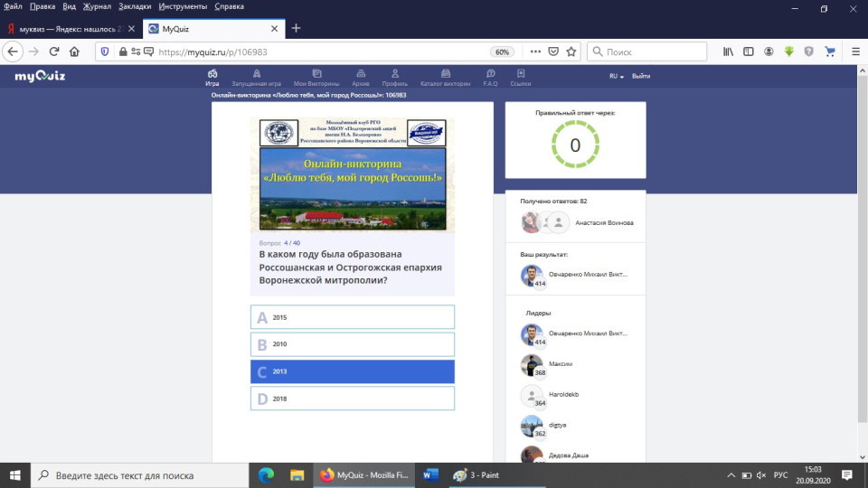This screenshot has height=488, width=868.
Task: Click leader digtya
Action: 557,425
